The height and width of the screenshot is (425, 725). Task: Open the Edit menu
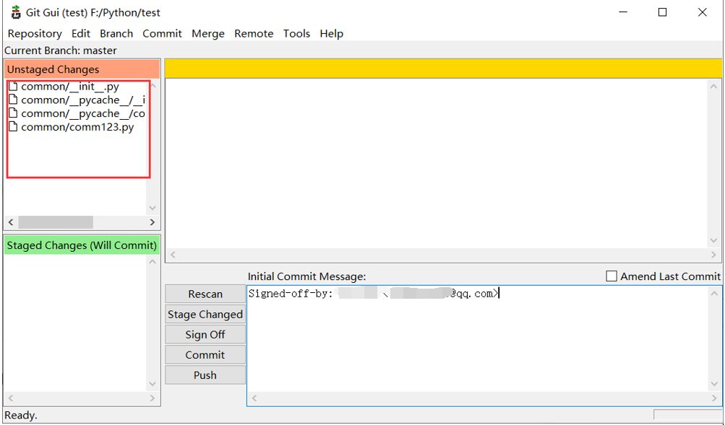point(80,34)
